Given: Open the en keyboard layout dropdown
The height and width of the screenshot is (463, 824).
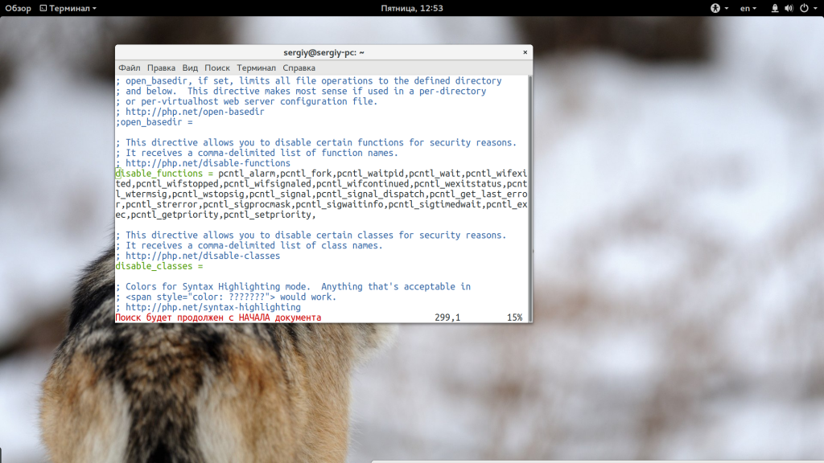Looking at the screenshot, I should point(748,8).
